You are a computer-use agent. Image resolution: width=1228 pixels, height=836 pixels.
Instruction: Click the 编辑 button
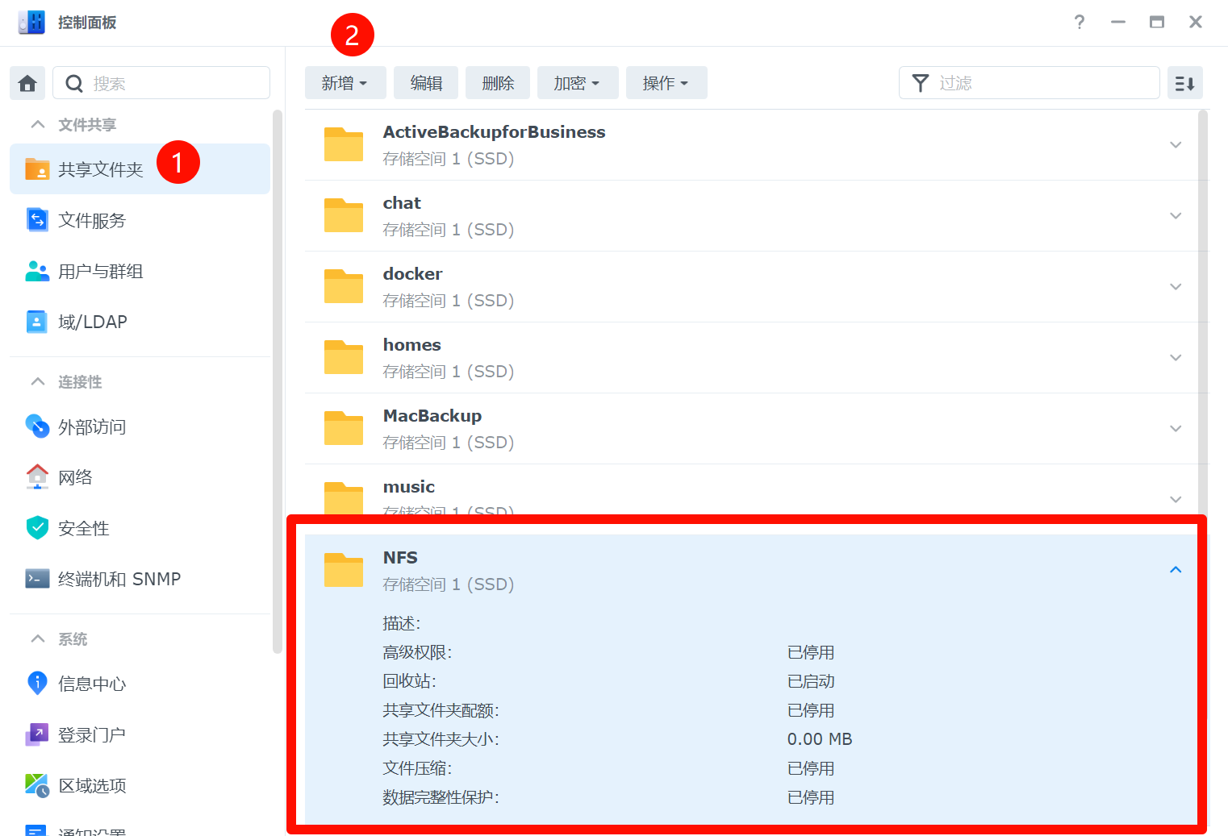pos(426,83)
